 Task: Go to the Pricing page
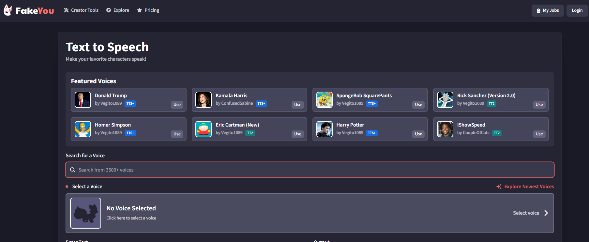(148, 10)
